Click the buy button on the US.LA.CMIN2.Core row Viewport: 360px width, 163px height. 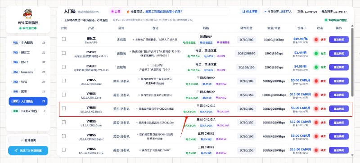339,150
